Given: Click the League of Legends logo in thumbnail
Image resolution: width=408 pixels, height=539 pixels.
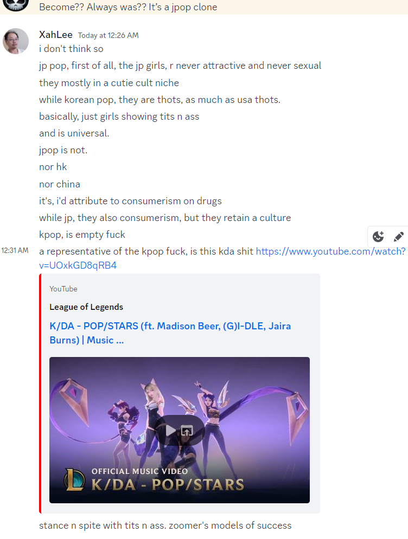Looking at the screenshot, I should [x=74, y=480].
